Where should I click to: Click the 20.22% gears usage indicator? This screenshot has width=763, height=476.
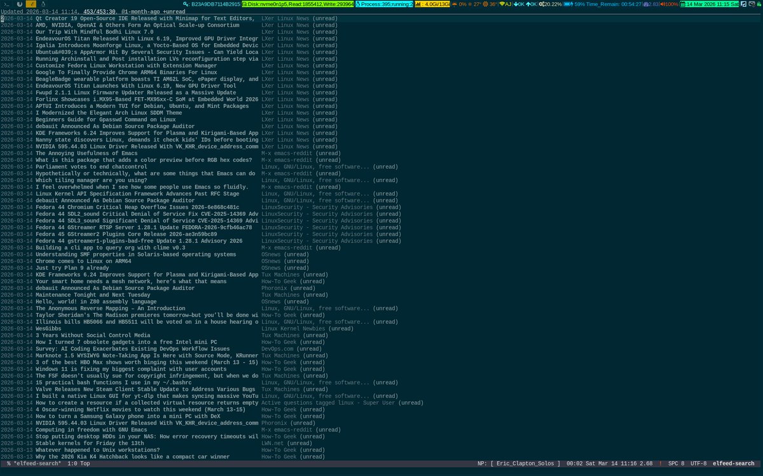550,4
